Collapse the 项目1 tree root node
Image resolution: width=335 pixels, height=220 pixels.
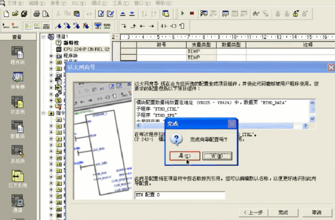pos(43,37)
